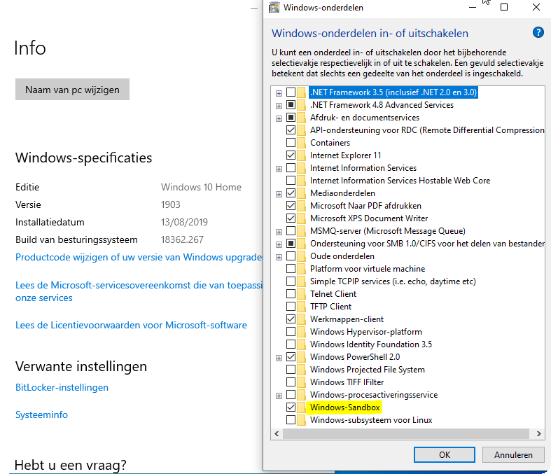
Task: Uncheck the Windows-Sandbox checkbox
Action: pos(291,407)
